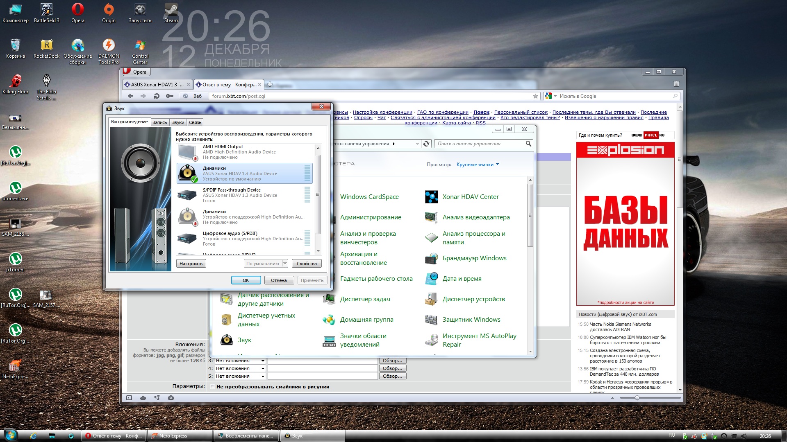Open Диспетчер задач in Control Panel
The height and width of the screenshot is (442, 787).
[x=357, y=299]
